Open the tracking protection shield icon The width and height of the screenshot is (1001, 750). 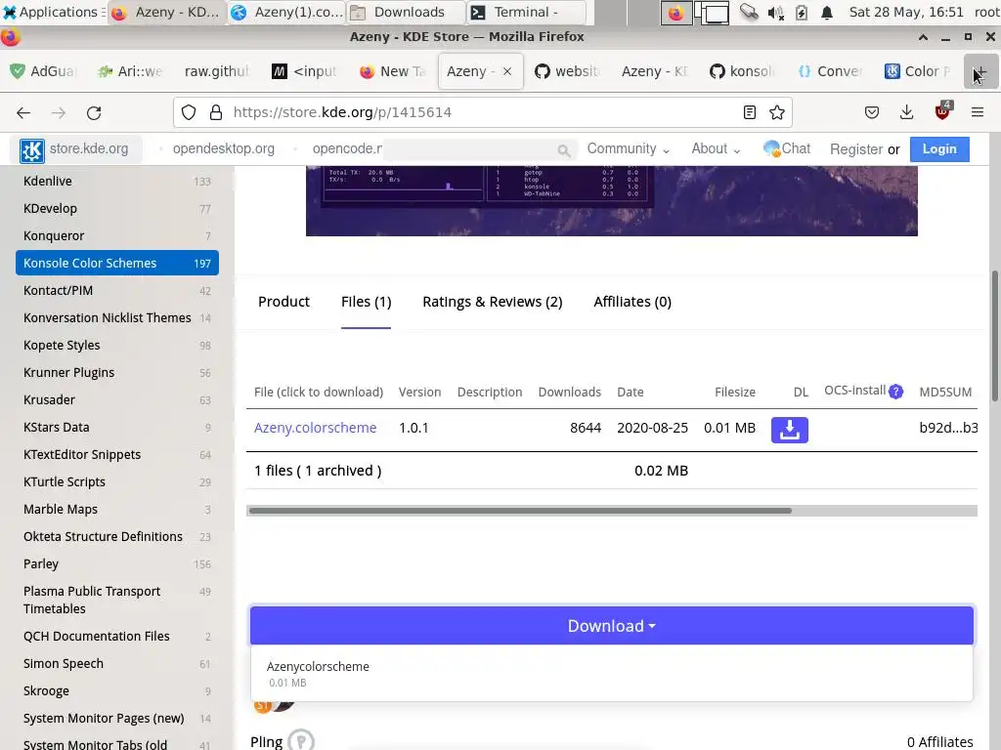(x=189, y=113)
